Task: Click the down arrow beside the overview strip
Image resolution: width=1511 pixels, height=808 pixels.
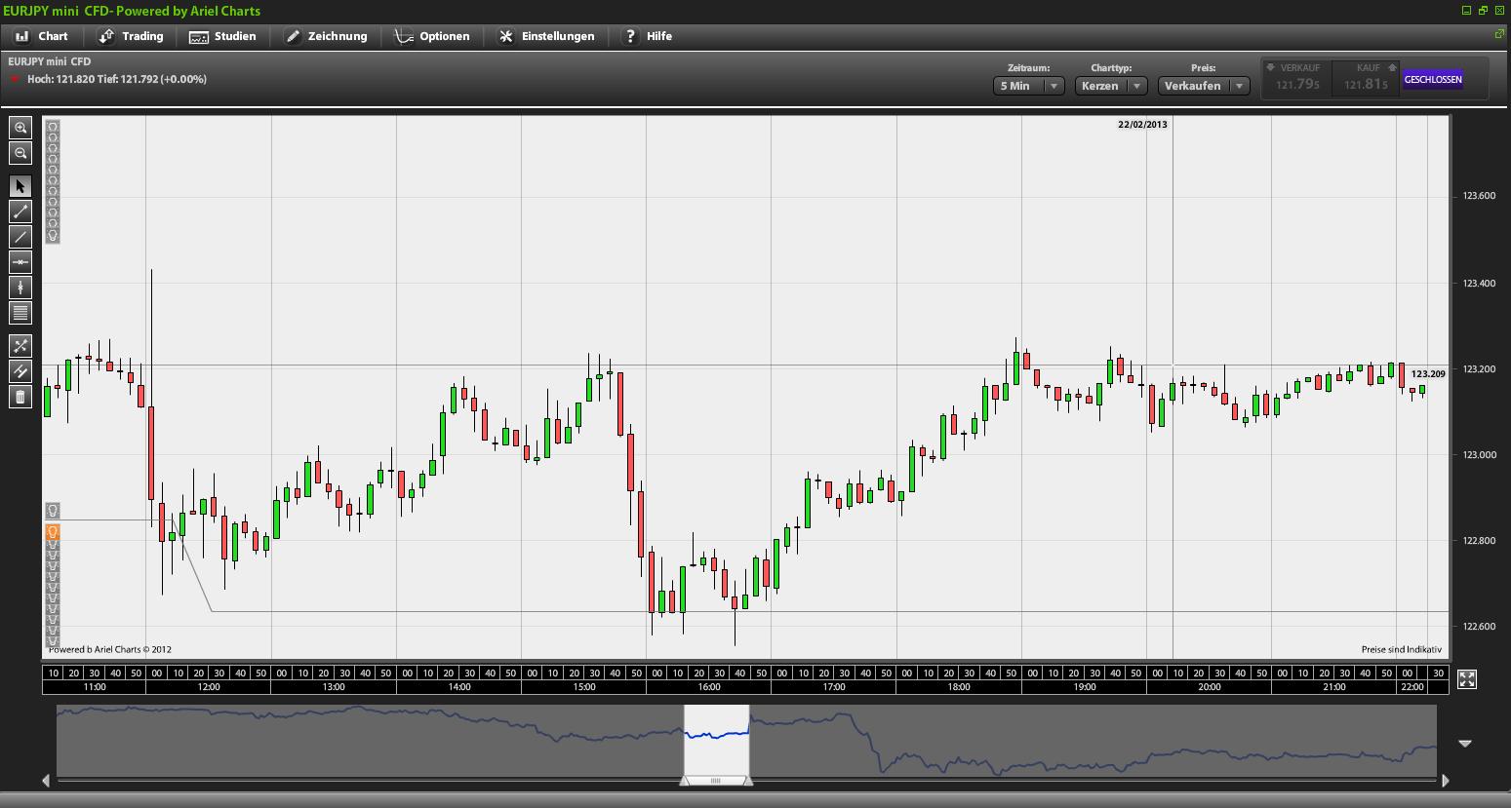Action: click(1464, 744)
